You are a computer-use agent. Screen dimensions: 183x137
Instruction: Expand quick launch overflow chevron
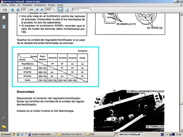[26, 134]
